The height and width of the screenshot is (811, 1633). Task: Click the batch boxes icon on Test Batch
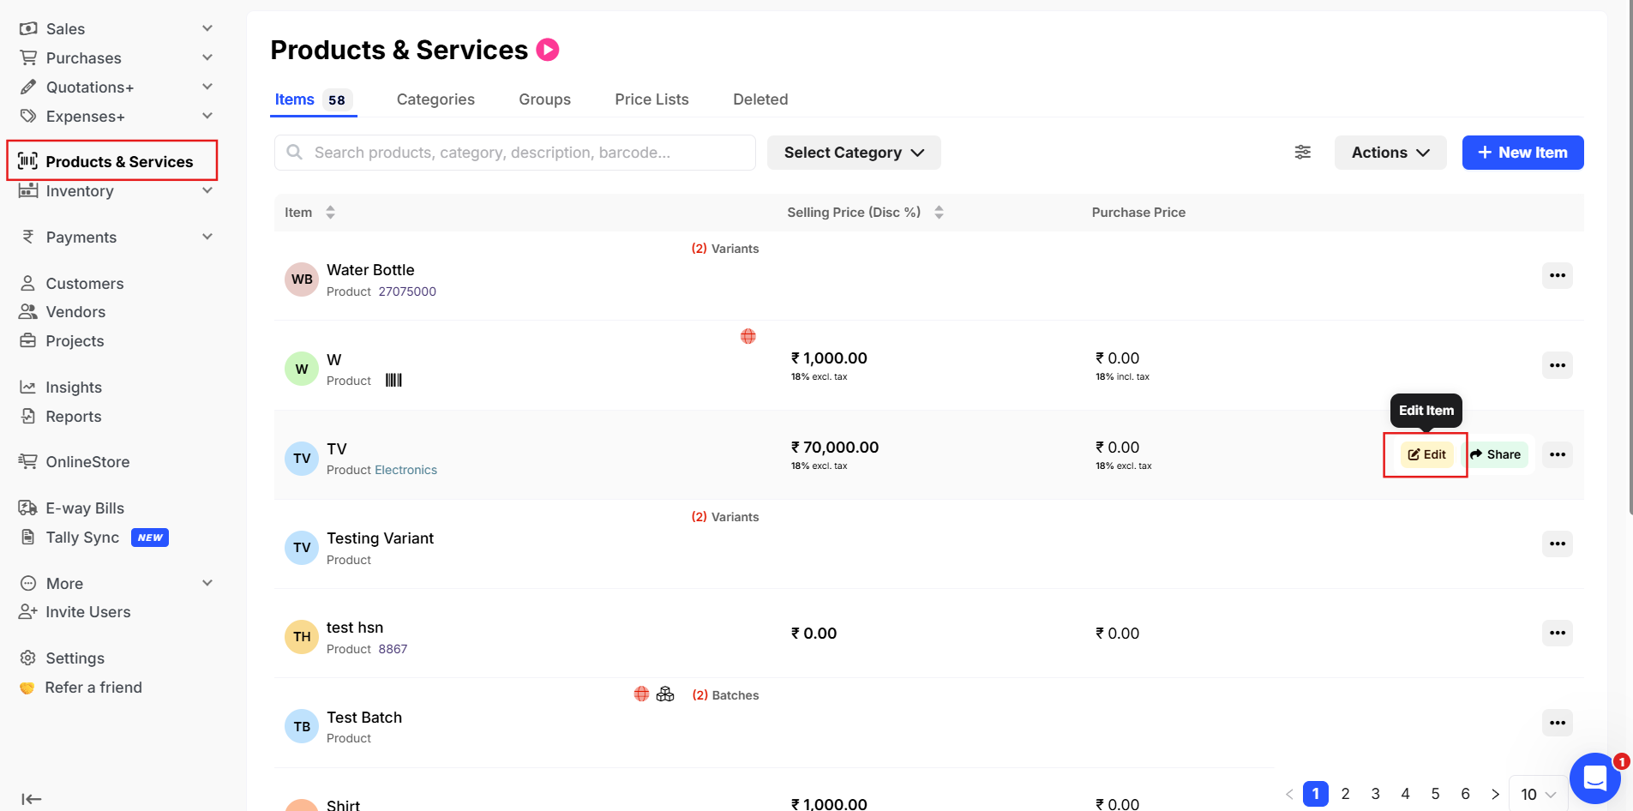[665, 694]
